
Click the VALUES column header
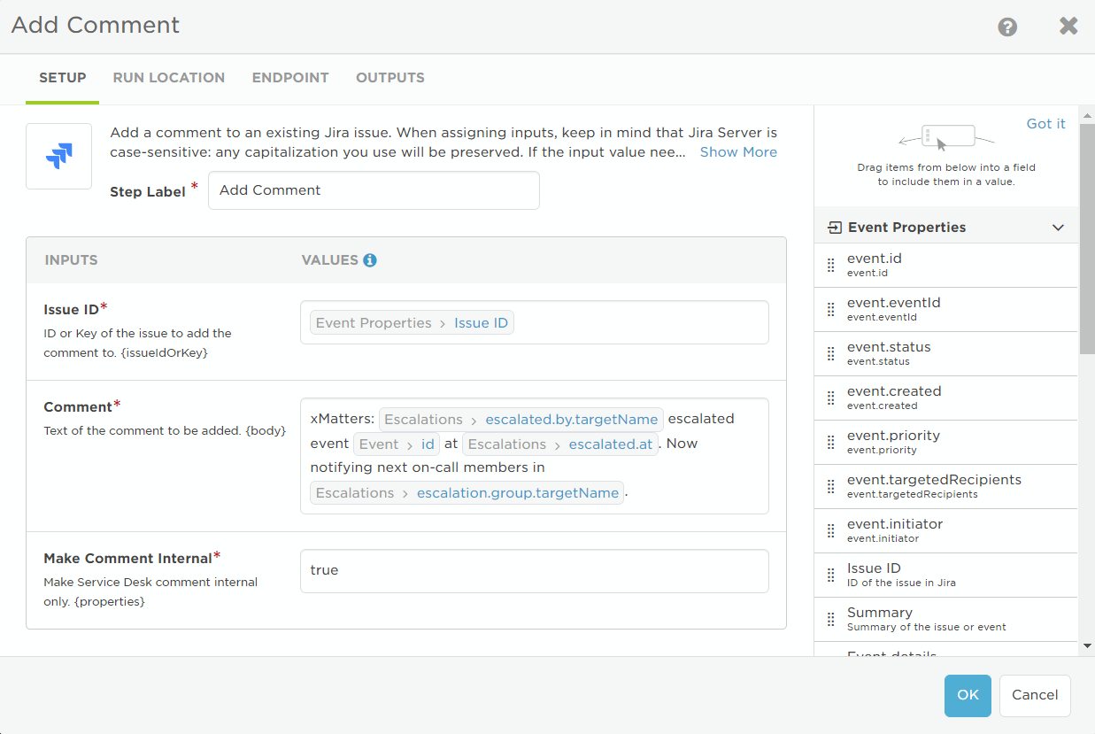330,260
